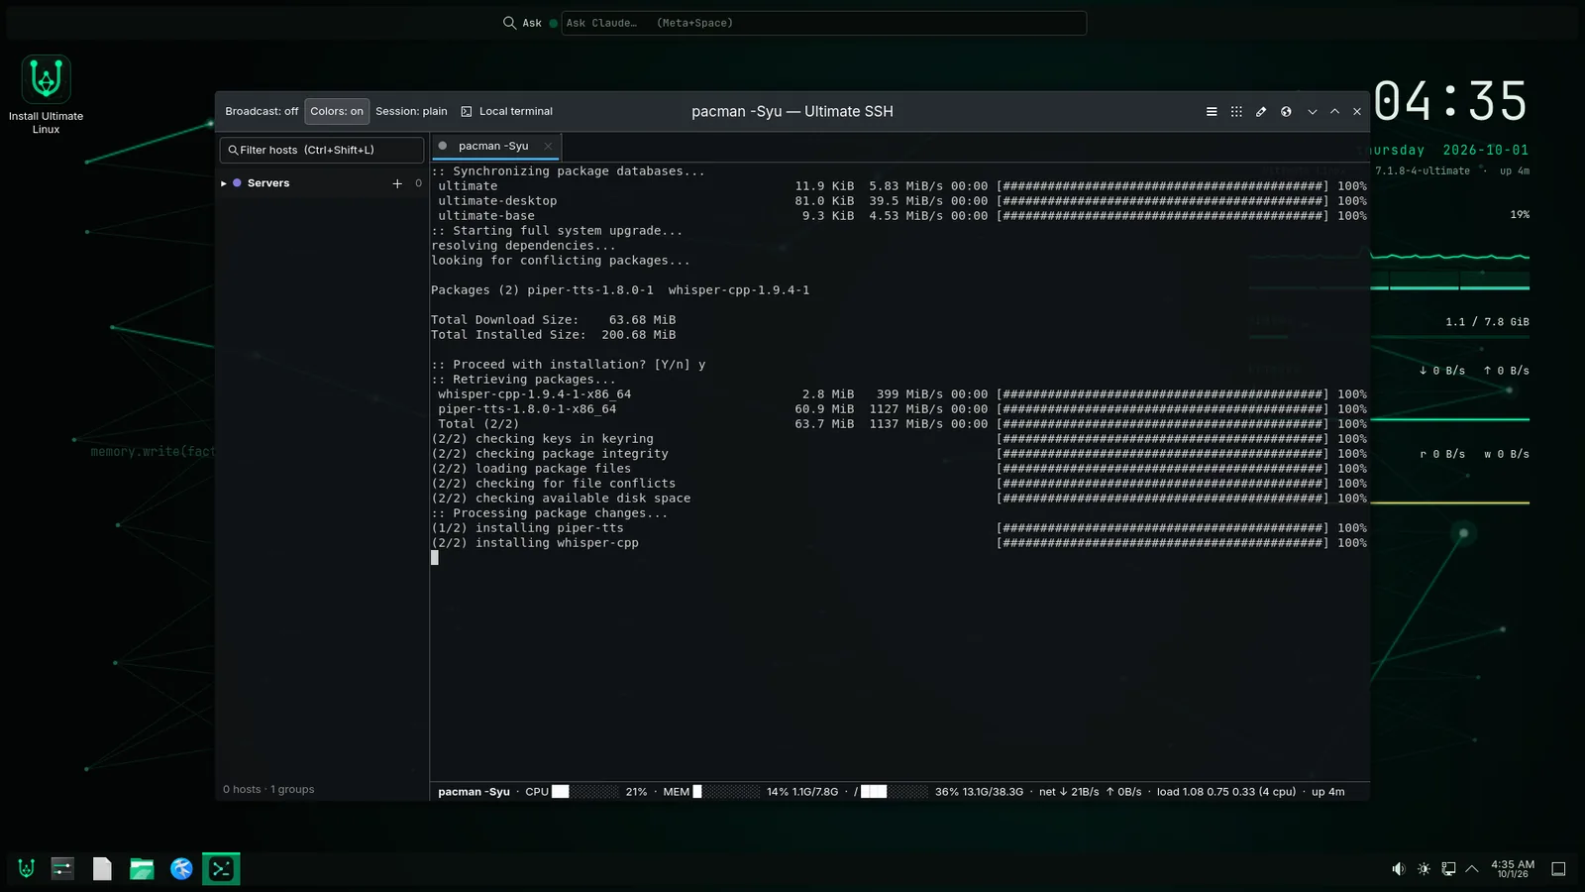Screen dimensions: 1585x892
Task: Click the desktop widget clock 04:35
Action: (1450, 101)
